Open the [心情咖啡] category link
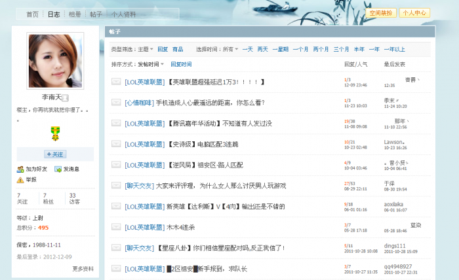 [139, 103]
